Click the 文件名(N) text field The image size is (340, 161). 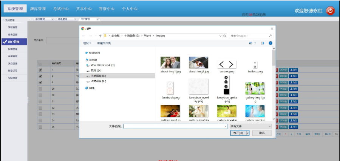(x=175, y=126)
